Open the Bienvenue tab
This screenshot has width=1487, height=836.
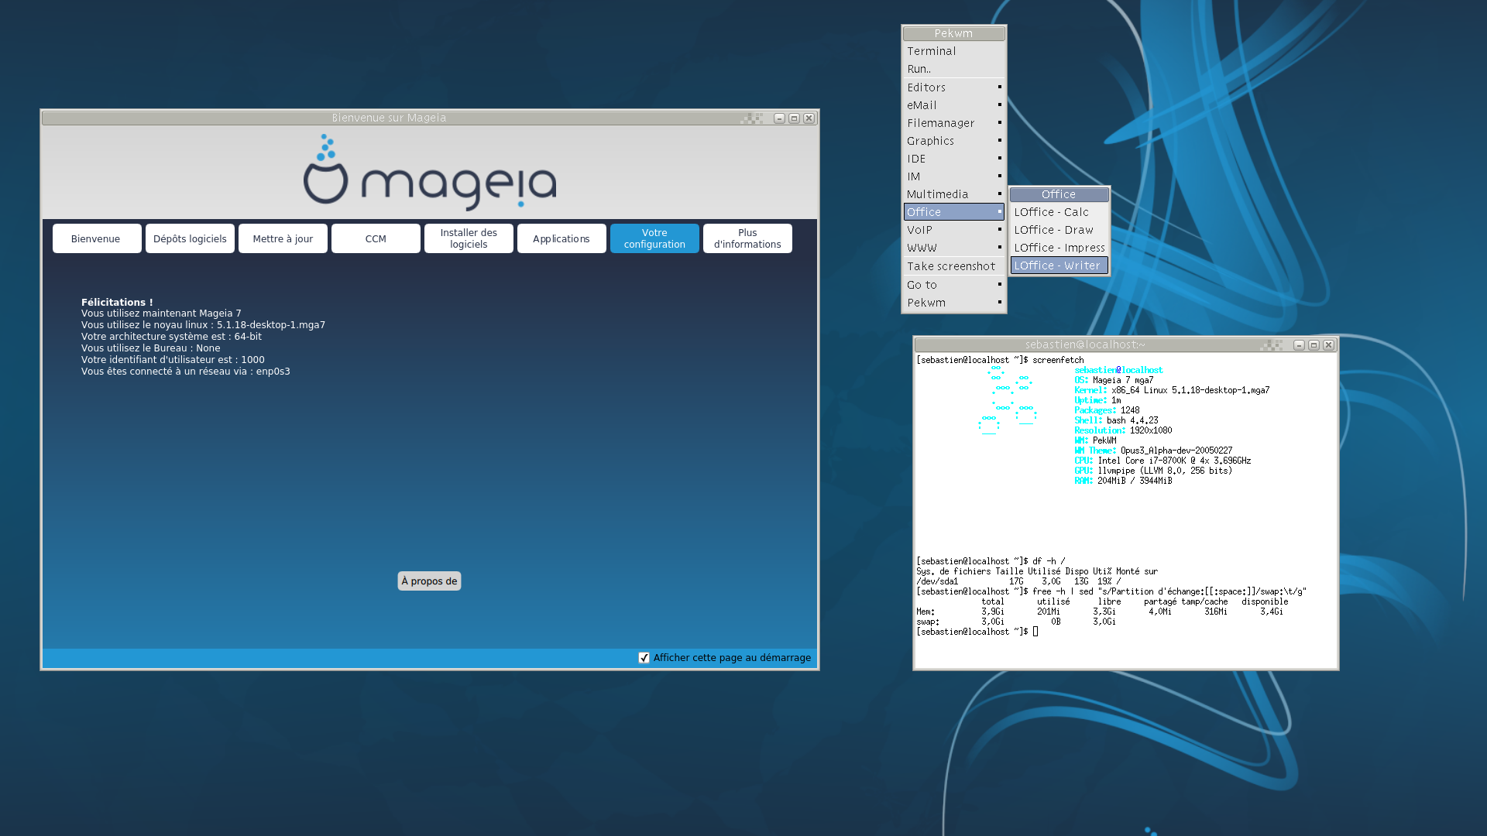(x=97, y=238)
